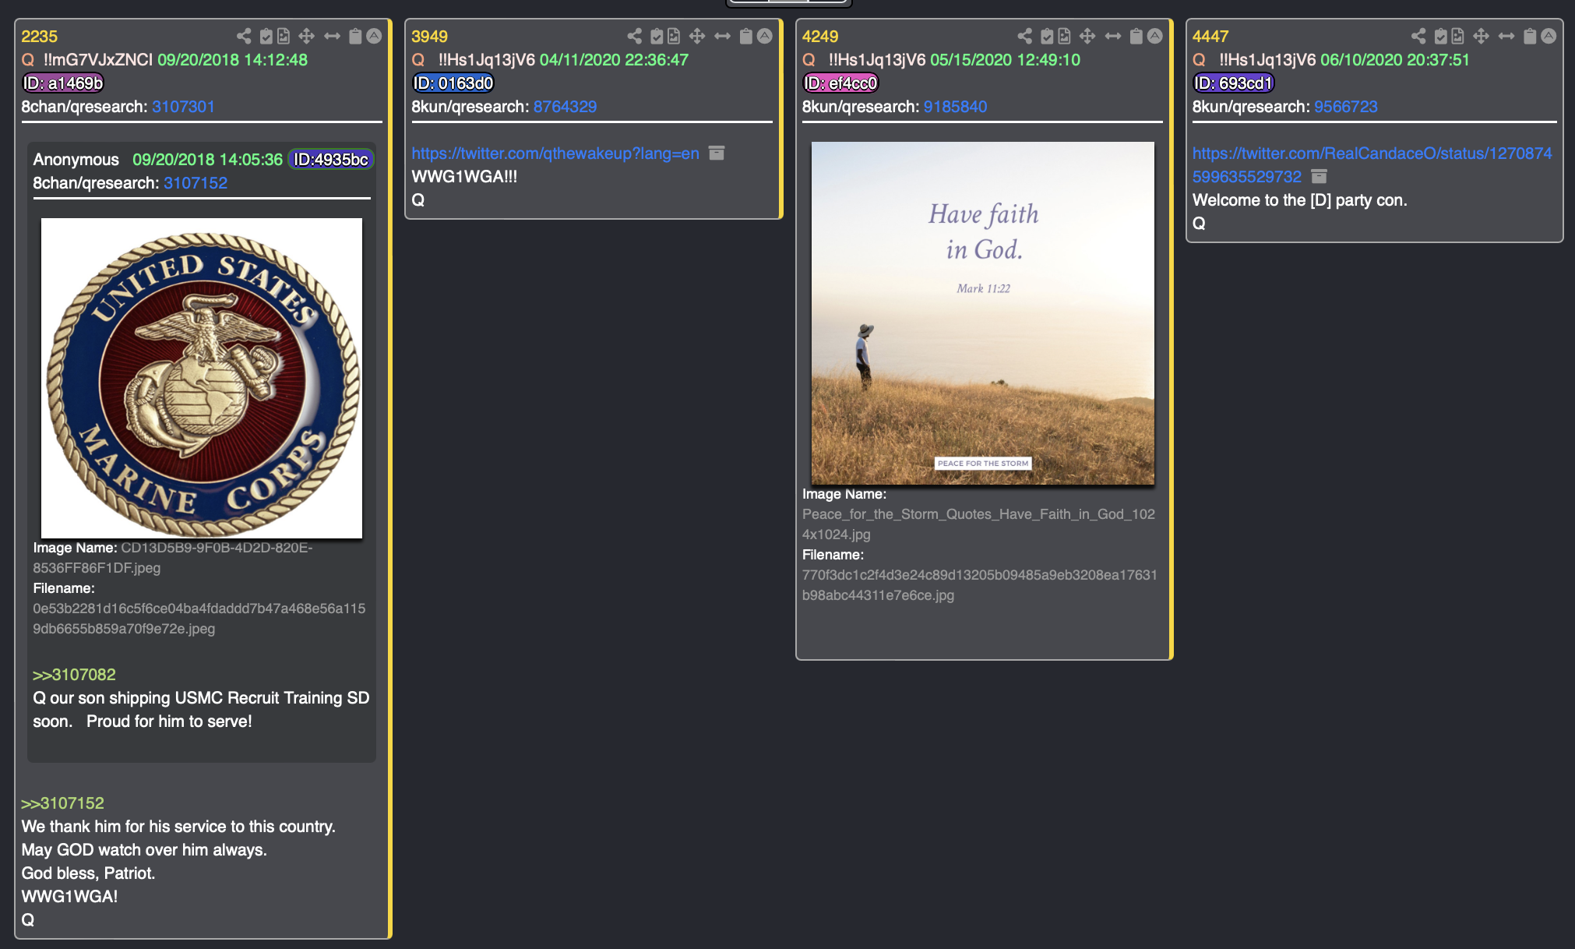Viewport: 1575px width, 949px height.
Task: Open archive icon beside qthewakeup Twitter link
Action: click(717, 153)
